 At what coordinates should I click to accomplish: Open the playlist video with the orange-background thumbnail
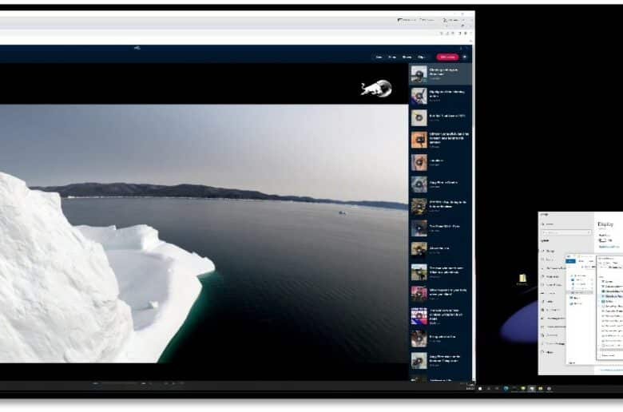[440, 140]
